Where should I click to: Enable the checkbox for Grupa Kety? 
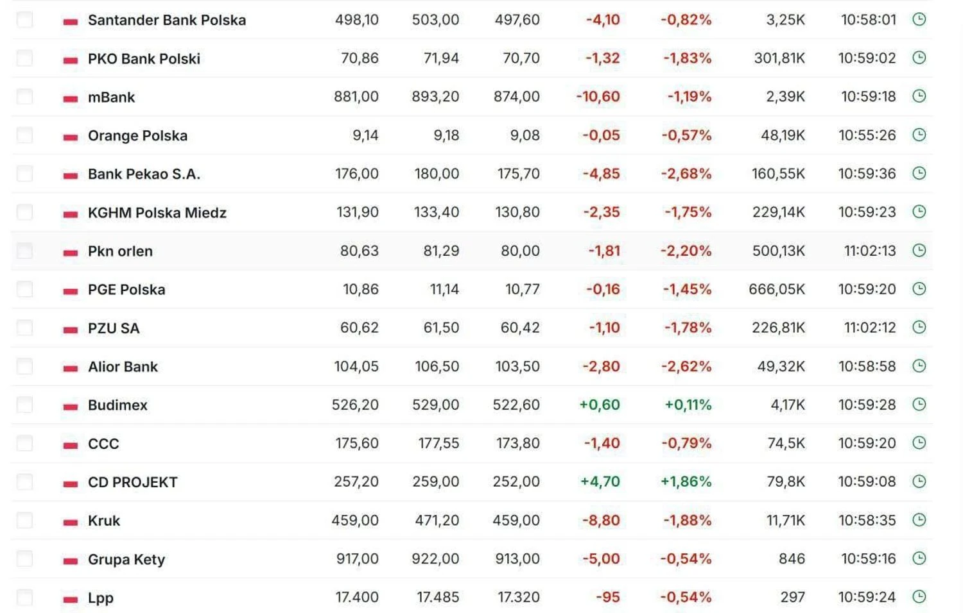click(25, 558)
